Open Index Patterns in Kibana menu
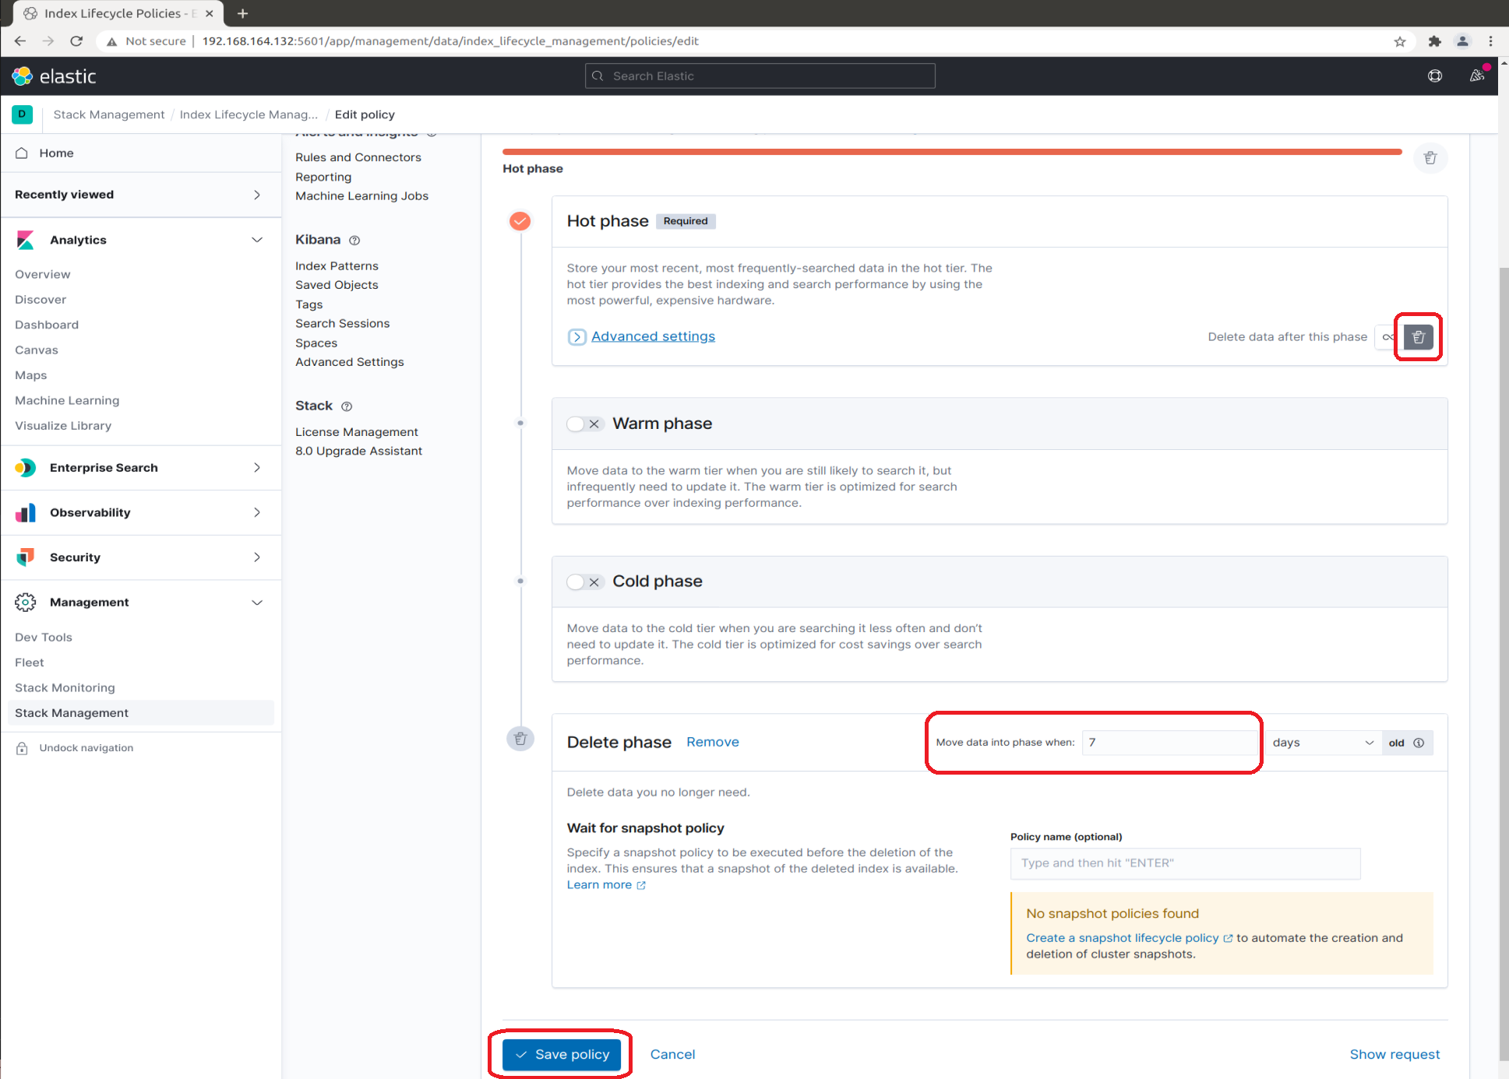The width and height of the screenshot is (1509, 1079). [337, 266]
